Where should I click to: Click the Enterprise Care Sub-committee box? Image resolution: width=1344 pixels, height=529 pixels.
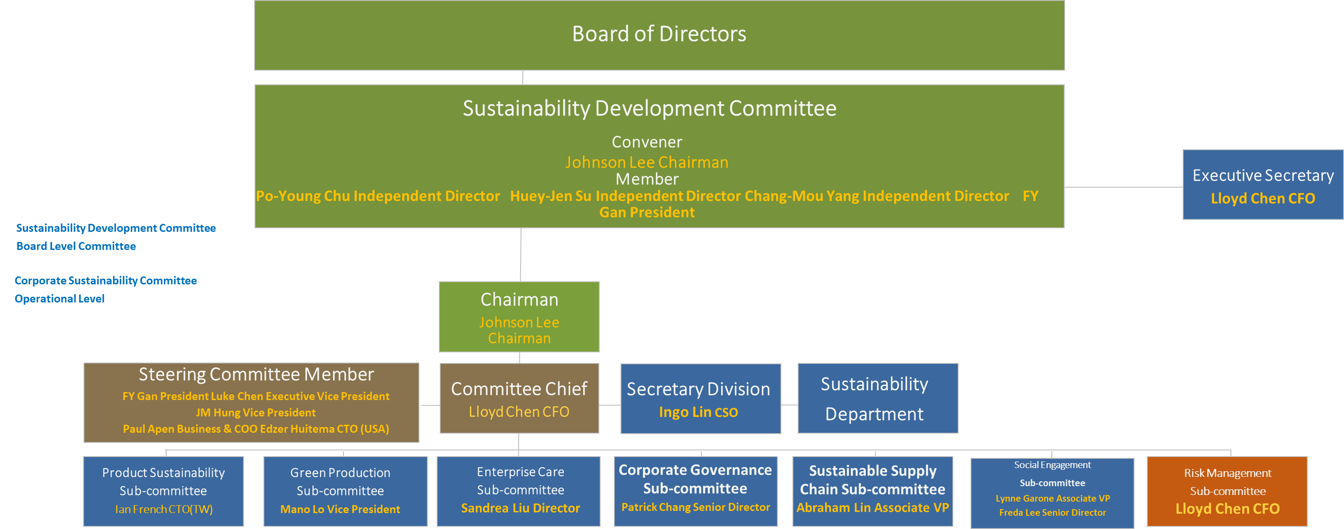pyautogui.click(x=518, y=491)
